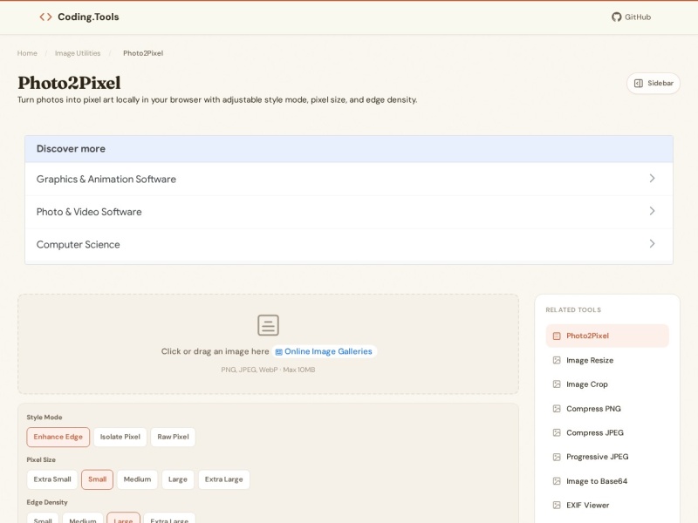Click the upload document icon in drop zone
698x523 pixels.
point(268,325)
